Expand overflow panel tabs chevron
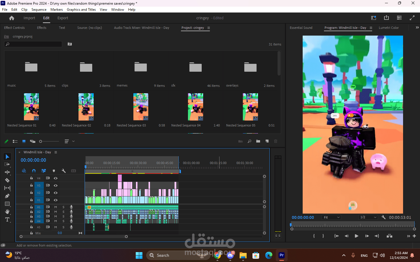Image resolution: width=420 pixels, height=262 pixels. pyautogui.click(x=417, y=27)
